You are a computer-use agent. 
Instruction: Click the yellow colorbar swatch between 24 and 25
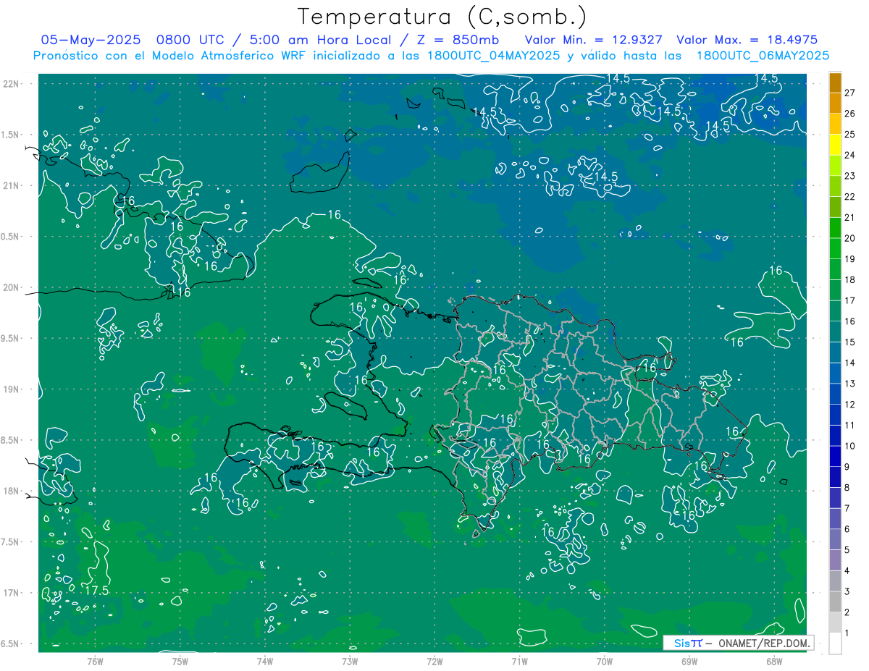point(835,145)
